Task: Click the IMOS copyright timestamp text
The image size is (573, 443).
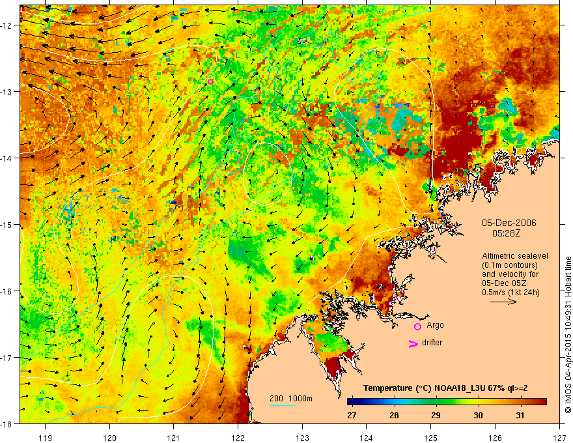Action: point(568,335)
